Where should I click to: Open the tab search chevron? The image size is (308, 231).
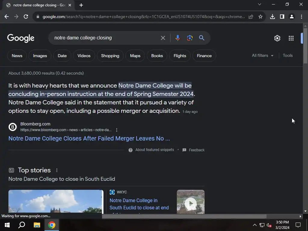[x=260, y=4]
